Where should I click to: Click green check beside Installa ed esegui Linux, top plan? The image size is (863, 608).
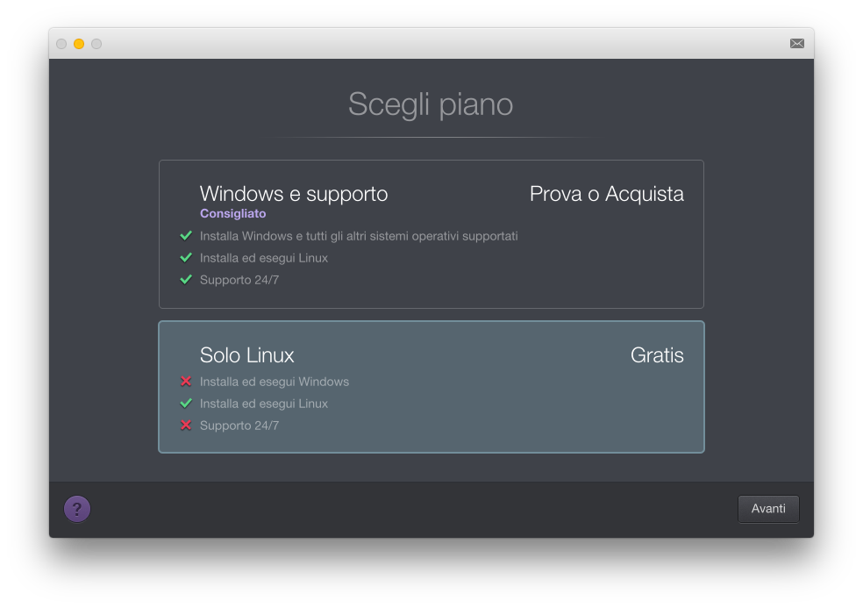186,258
